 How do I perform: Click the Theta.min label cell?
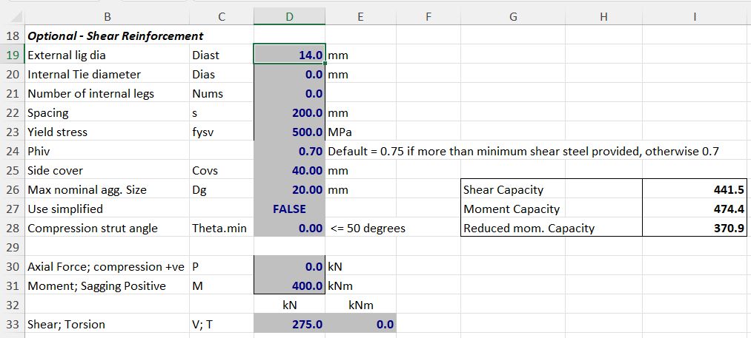(219, 228)
